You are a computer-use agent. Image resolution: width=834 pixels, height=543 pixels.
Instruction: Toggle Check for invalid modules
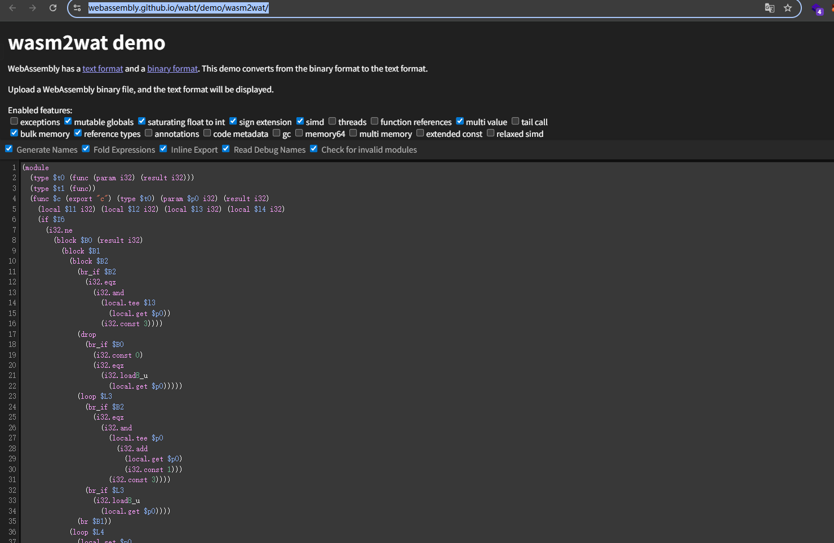313,149
